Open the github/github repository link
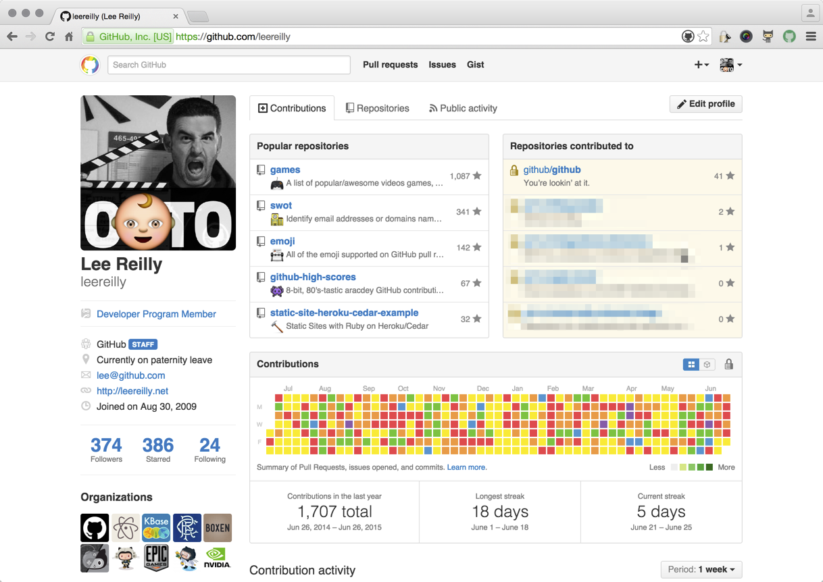Screen dimensions: 823x582 point(552,170)
